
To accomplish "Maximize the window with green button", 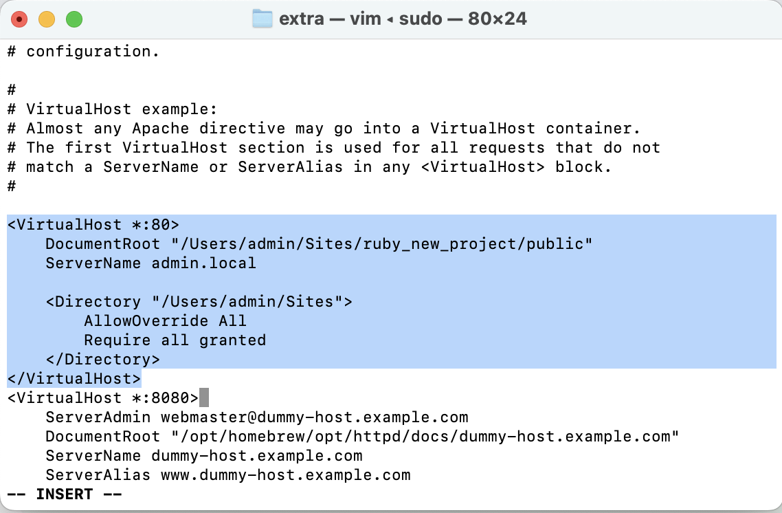I will click(74, 19).
